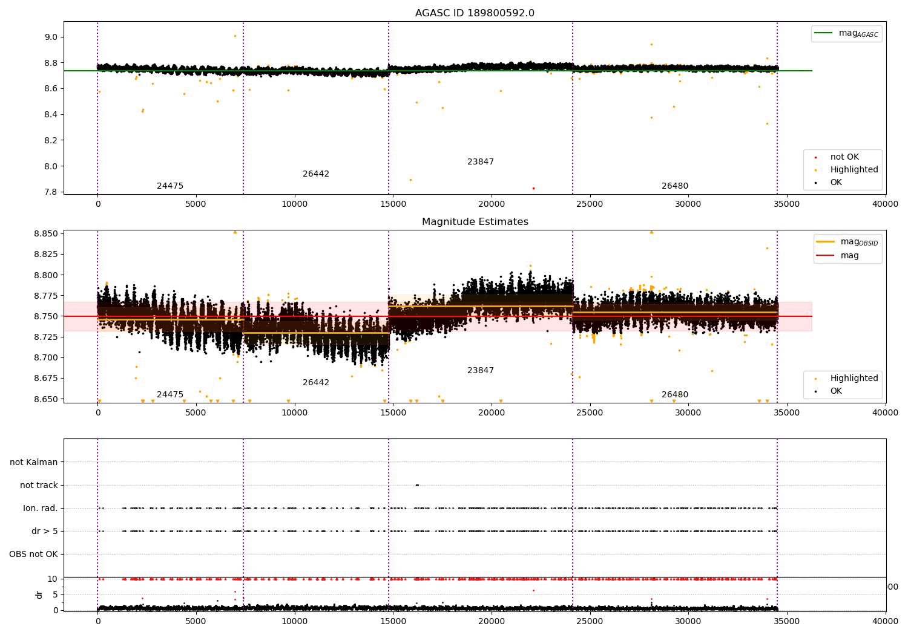Click obsid label 23847 in the AGASC ID plot

point(481,162)
